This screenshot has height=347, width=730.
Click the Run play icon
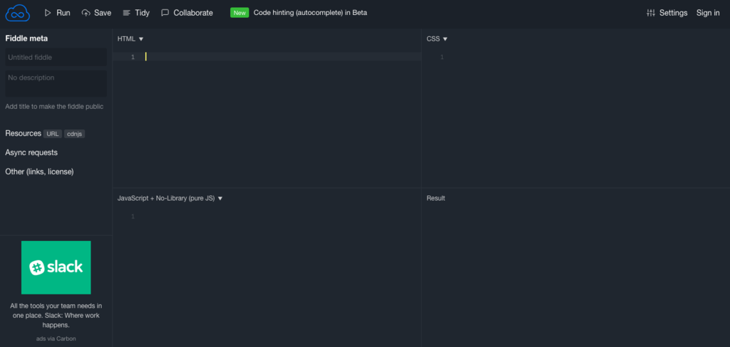[x=48, y=13]
